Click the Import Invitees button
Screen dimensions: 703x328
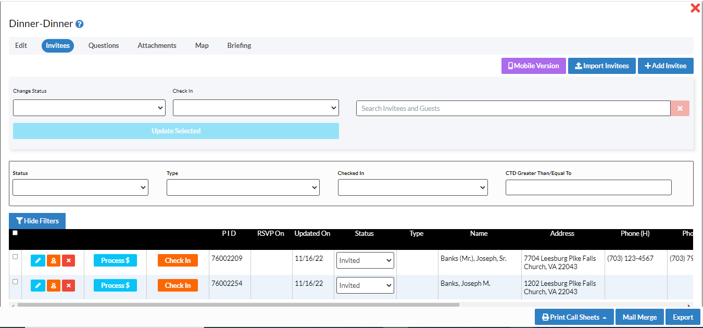[x=602, y=66]
